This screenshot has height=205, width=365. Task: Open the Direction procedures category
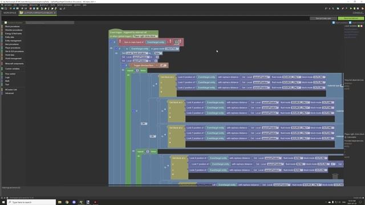(14, 30)
